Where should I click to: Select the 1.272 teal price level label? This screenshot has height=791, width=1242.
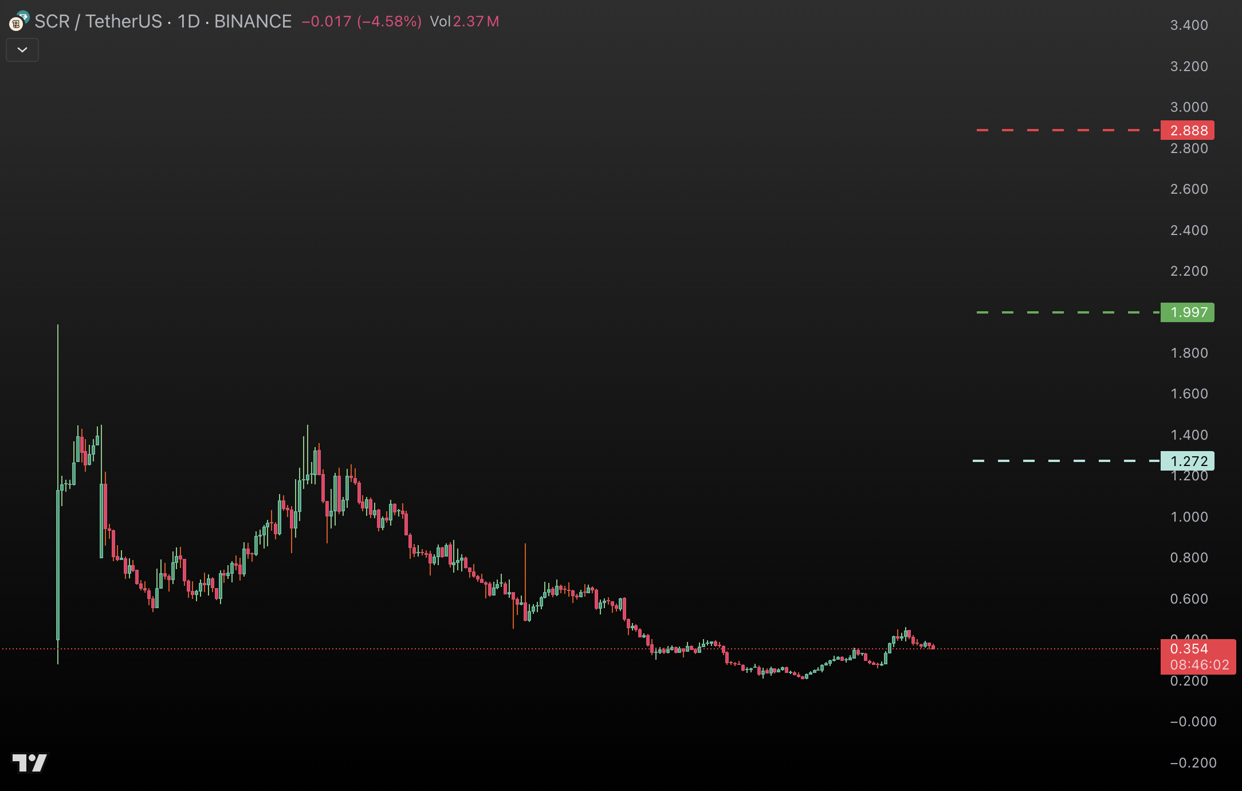pyautogui.click(x=1187, y=461)
